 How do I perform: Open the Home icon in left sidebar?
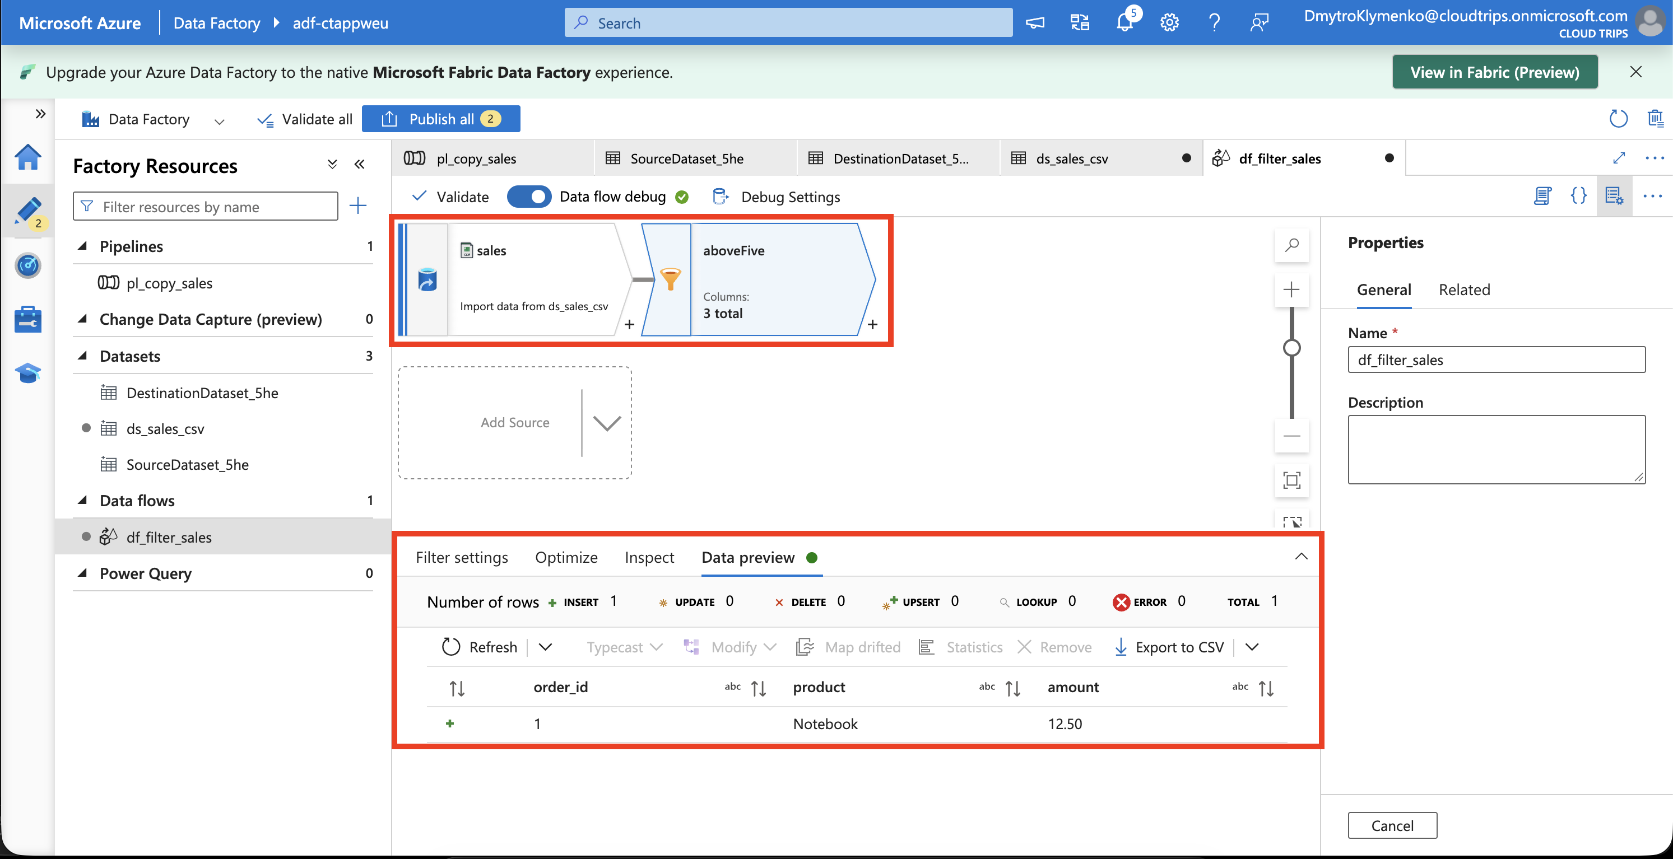click(x=28, y=157)
